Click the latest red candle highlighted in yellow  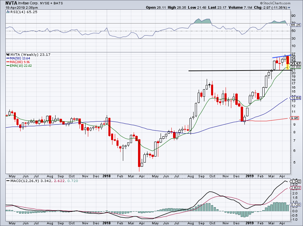coord(288,62)
